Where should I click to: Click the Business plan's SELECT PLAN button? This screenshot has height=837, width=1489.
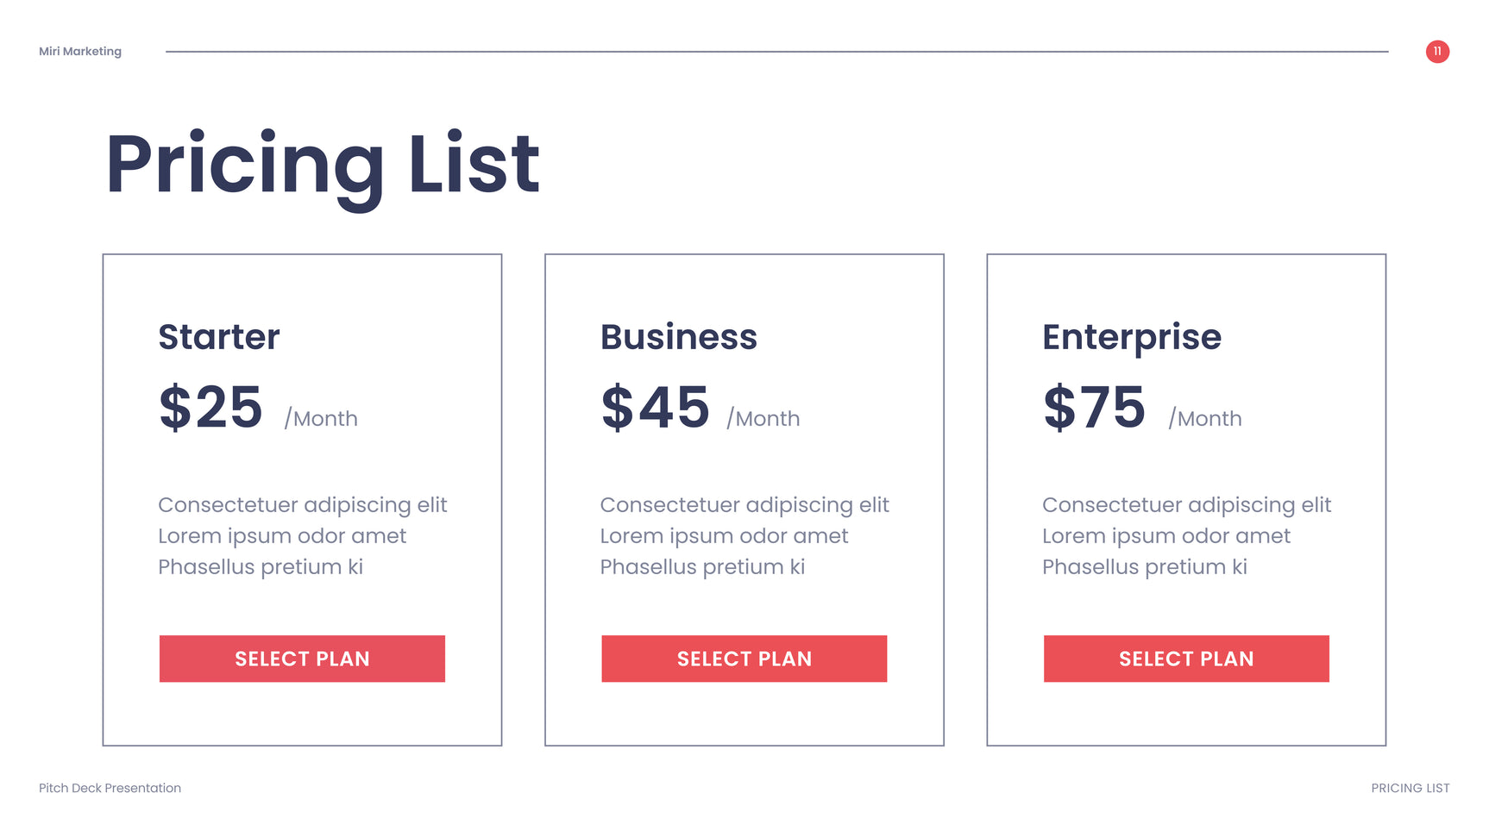(744, 659)
